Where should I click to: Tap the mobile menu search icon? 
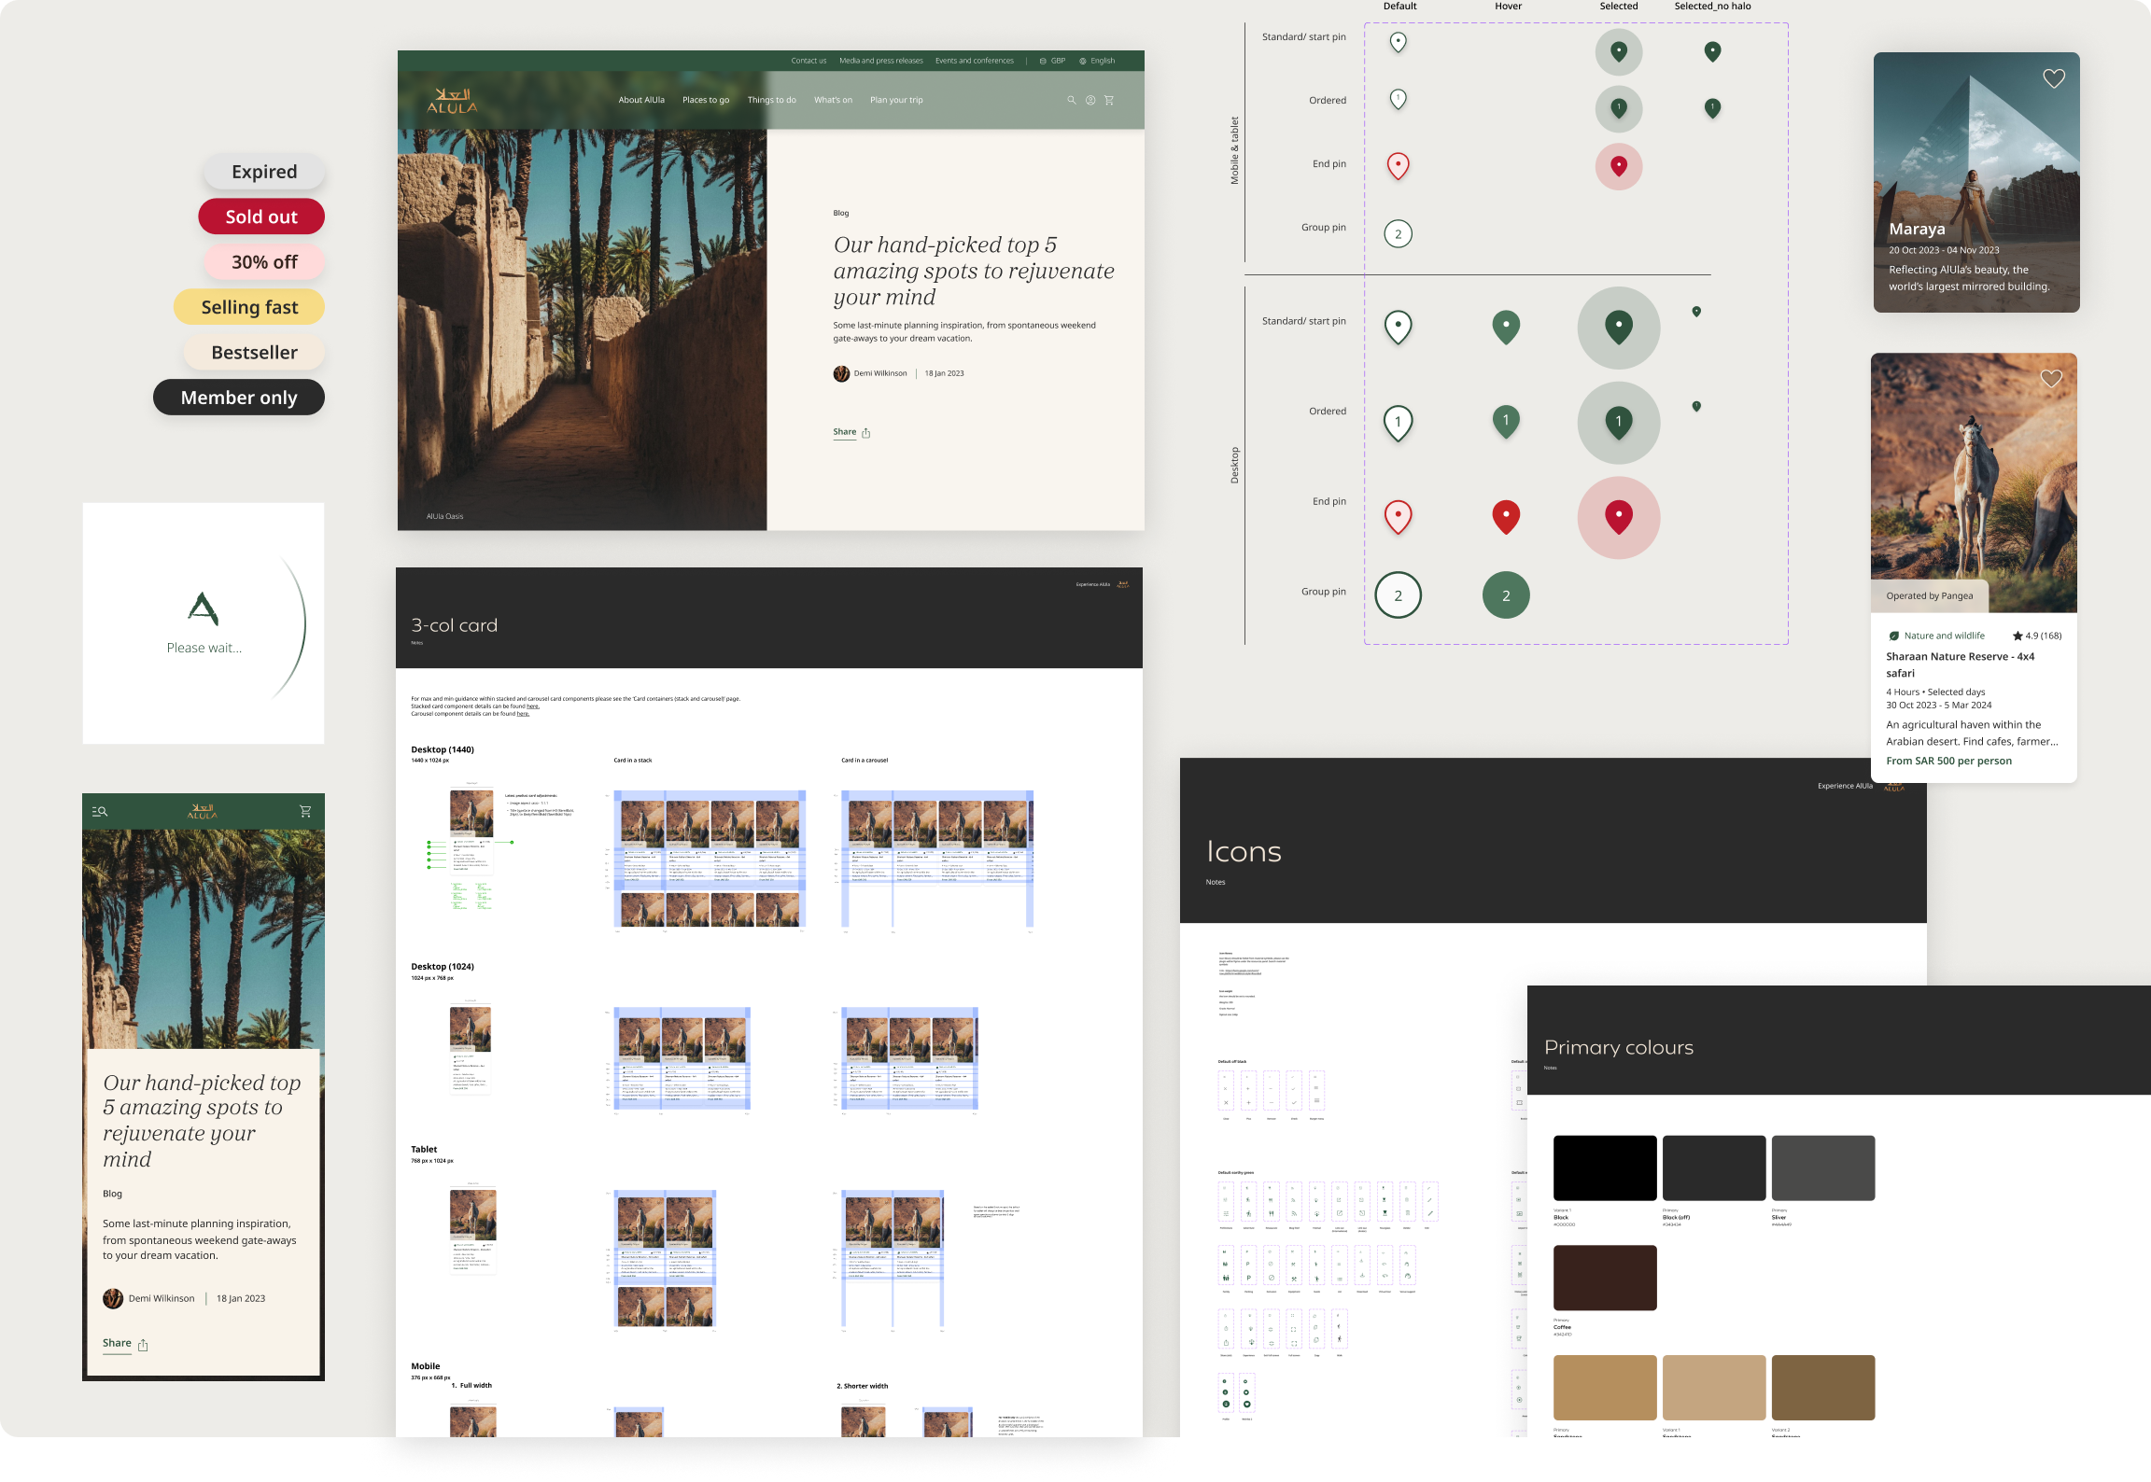(100, 812)
